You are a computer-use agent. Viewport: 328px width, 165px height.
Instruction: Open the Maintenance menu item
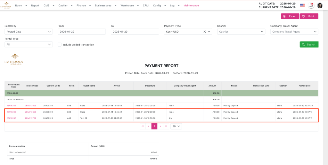click(x=191, y=5)
